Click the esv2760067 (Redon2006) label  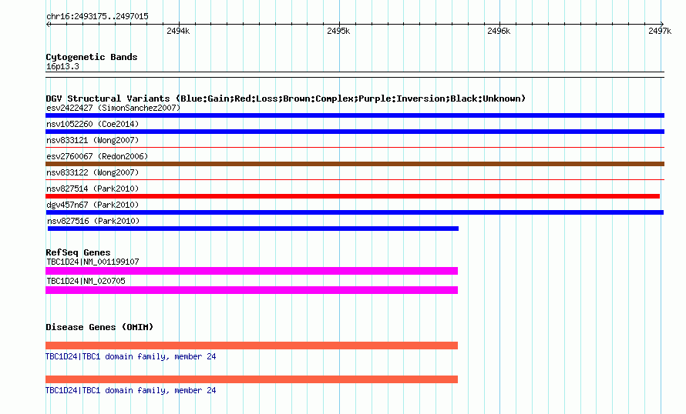tap(97, 156)
